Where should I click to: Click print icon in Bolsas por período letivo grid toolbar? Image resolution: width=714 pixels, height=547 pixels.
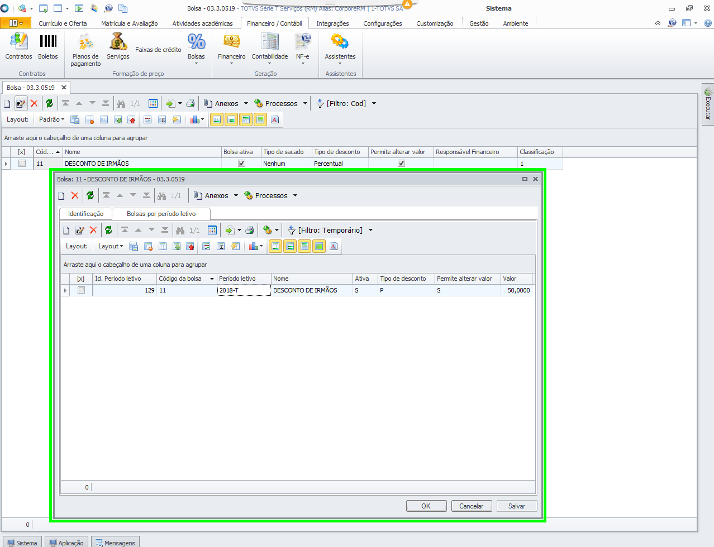point(250,230)
